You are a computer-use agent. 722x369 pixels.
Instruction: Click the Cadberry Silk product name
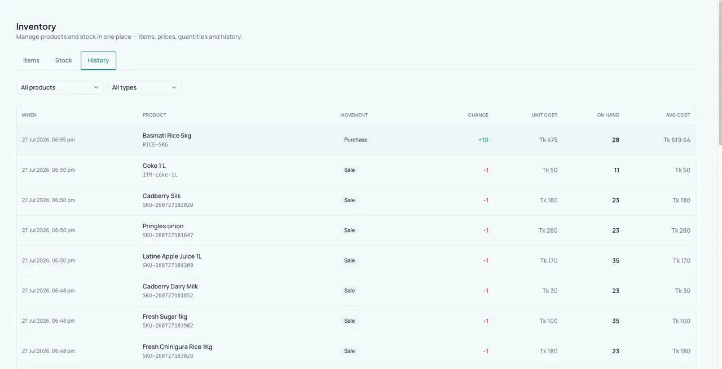(x=162, y=196)
